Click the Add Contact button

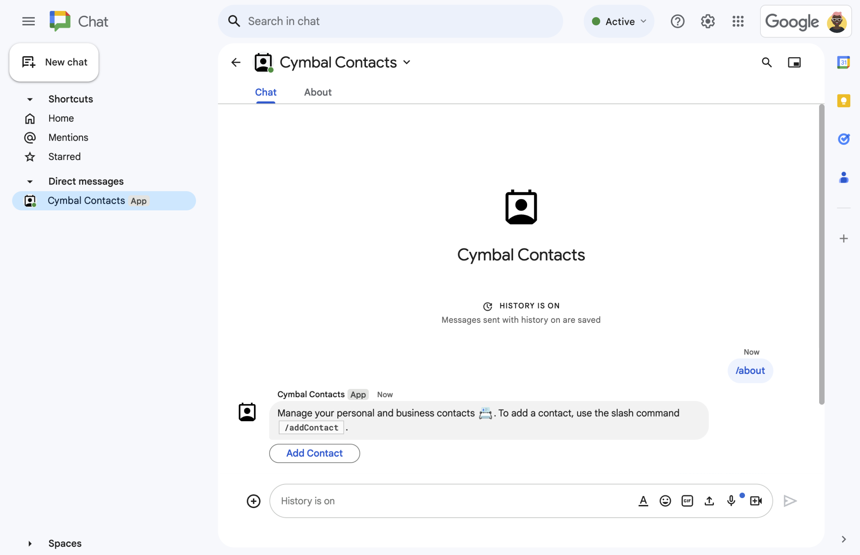point(314,453)
